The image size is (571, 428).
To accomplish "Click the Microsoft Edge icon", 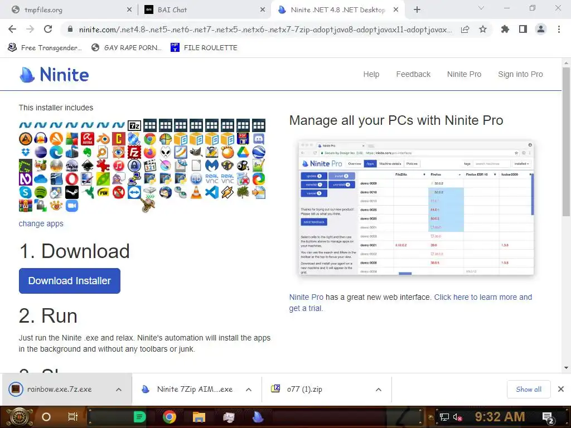I will (x=56, y=152).
